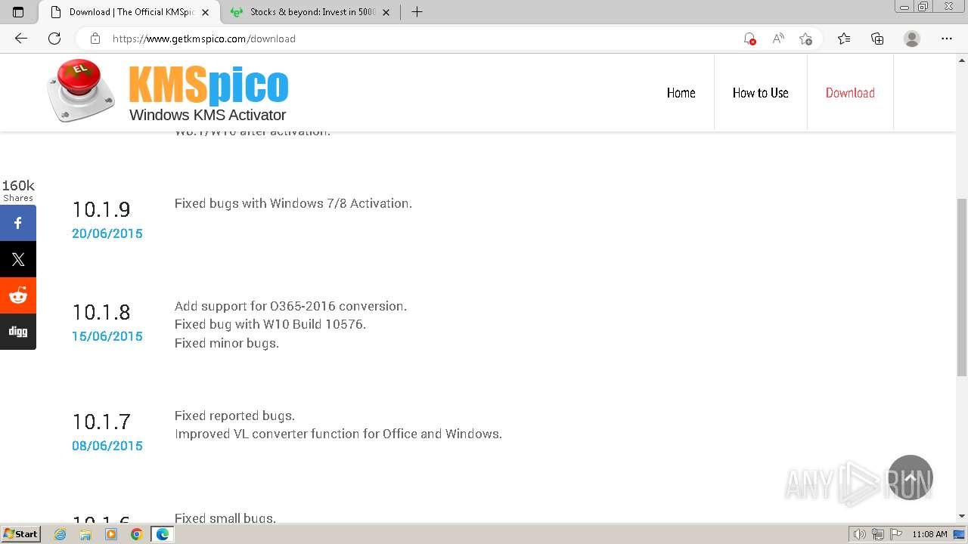Open the Collections icon

(x=877, y=39)
